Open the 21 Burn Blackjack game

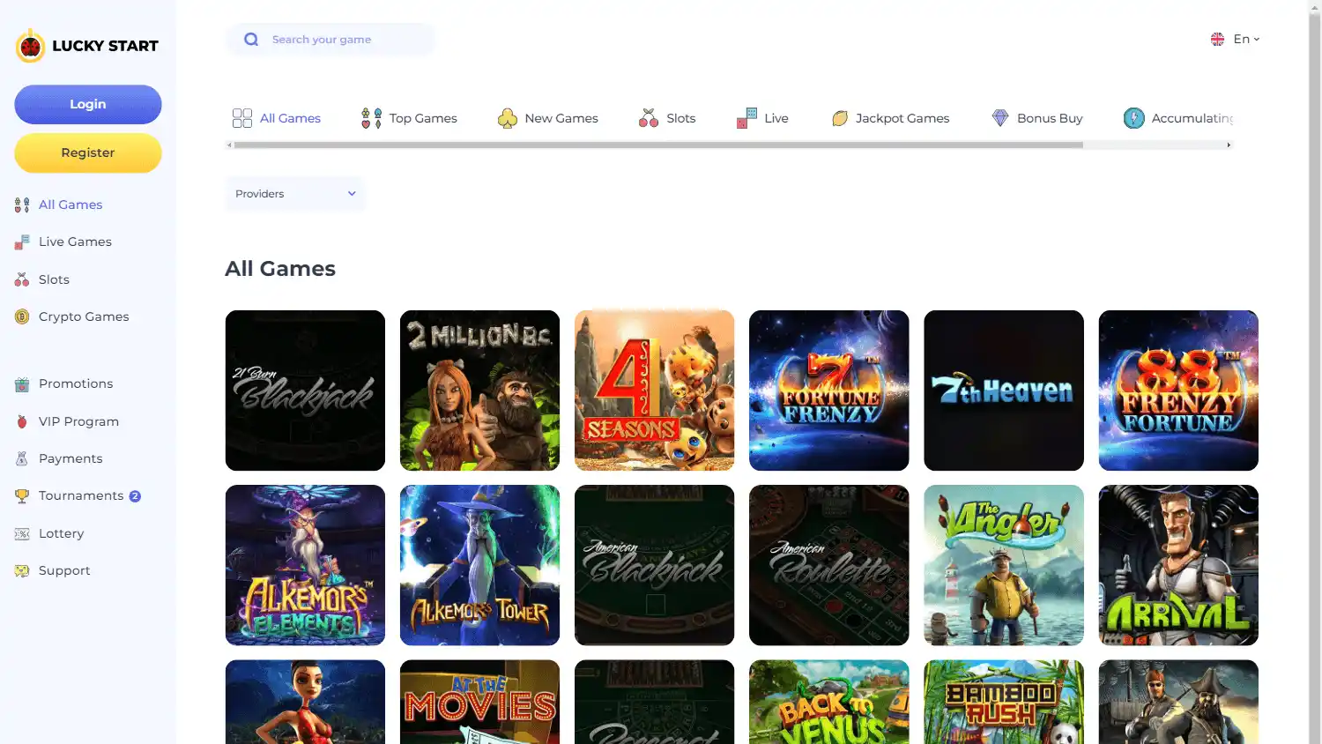pos(305,391)
